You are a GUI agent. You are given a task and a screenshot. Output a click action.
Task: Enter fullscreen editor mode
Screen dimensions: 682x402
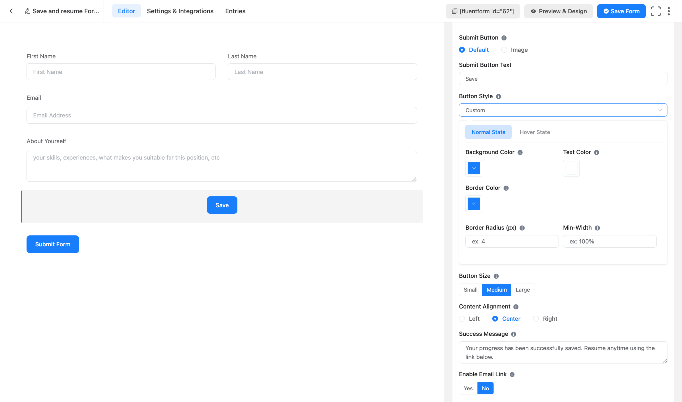656,11
